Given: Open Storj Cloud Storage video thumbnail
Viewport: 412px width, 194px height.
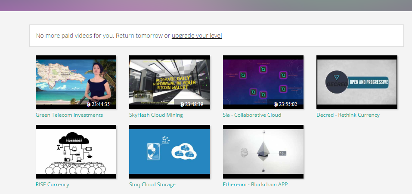Looking at the screenshot, I should [x=170, y=152].
